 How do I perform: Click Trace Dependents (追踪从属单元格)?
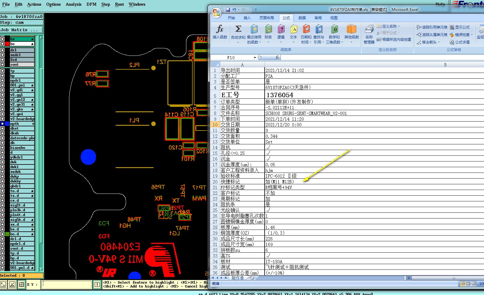point(432,35)
